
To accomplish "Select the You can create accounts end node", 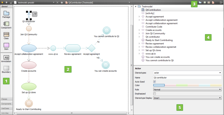I will (x=106, y=65).
